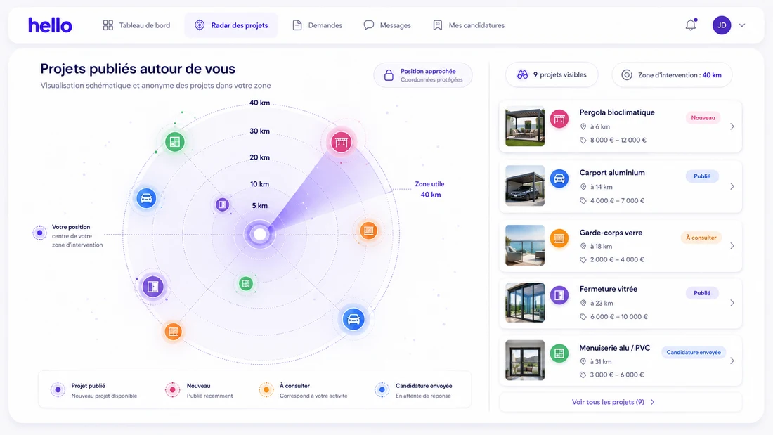Click the orange marker on radar's right side
The height and width of the screenshot is (435, 773).
(368, 231)
